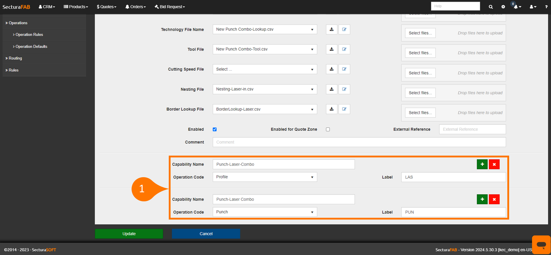Uncheck the Enabled checkbox

pos(215,129)
